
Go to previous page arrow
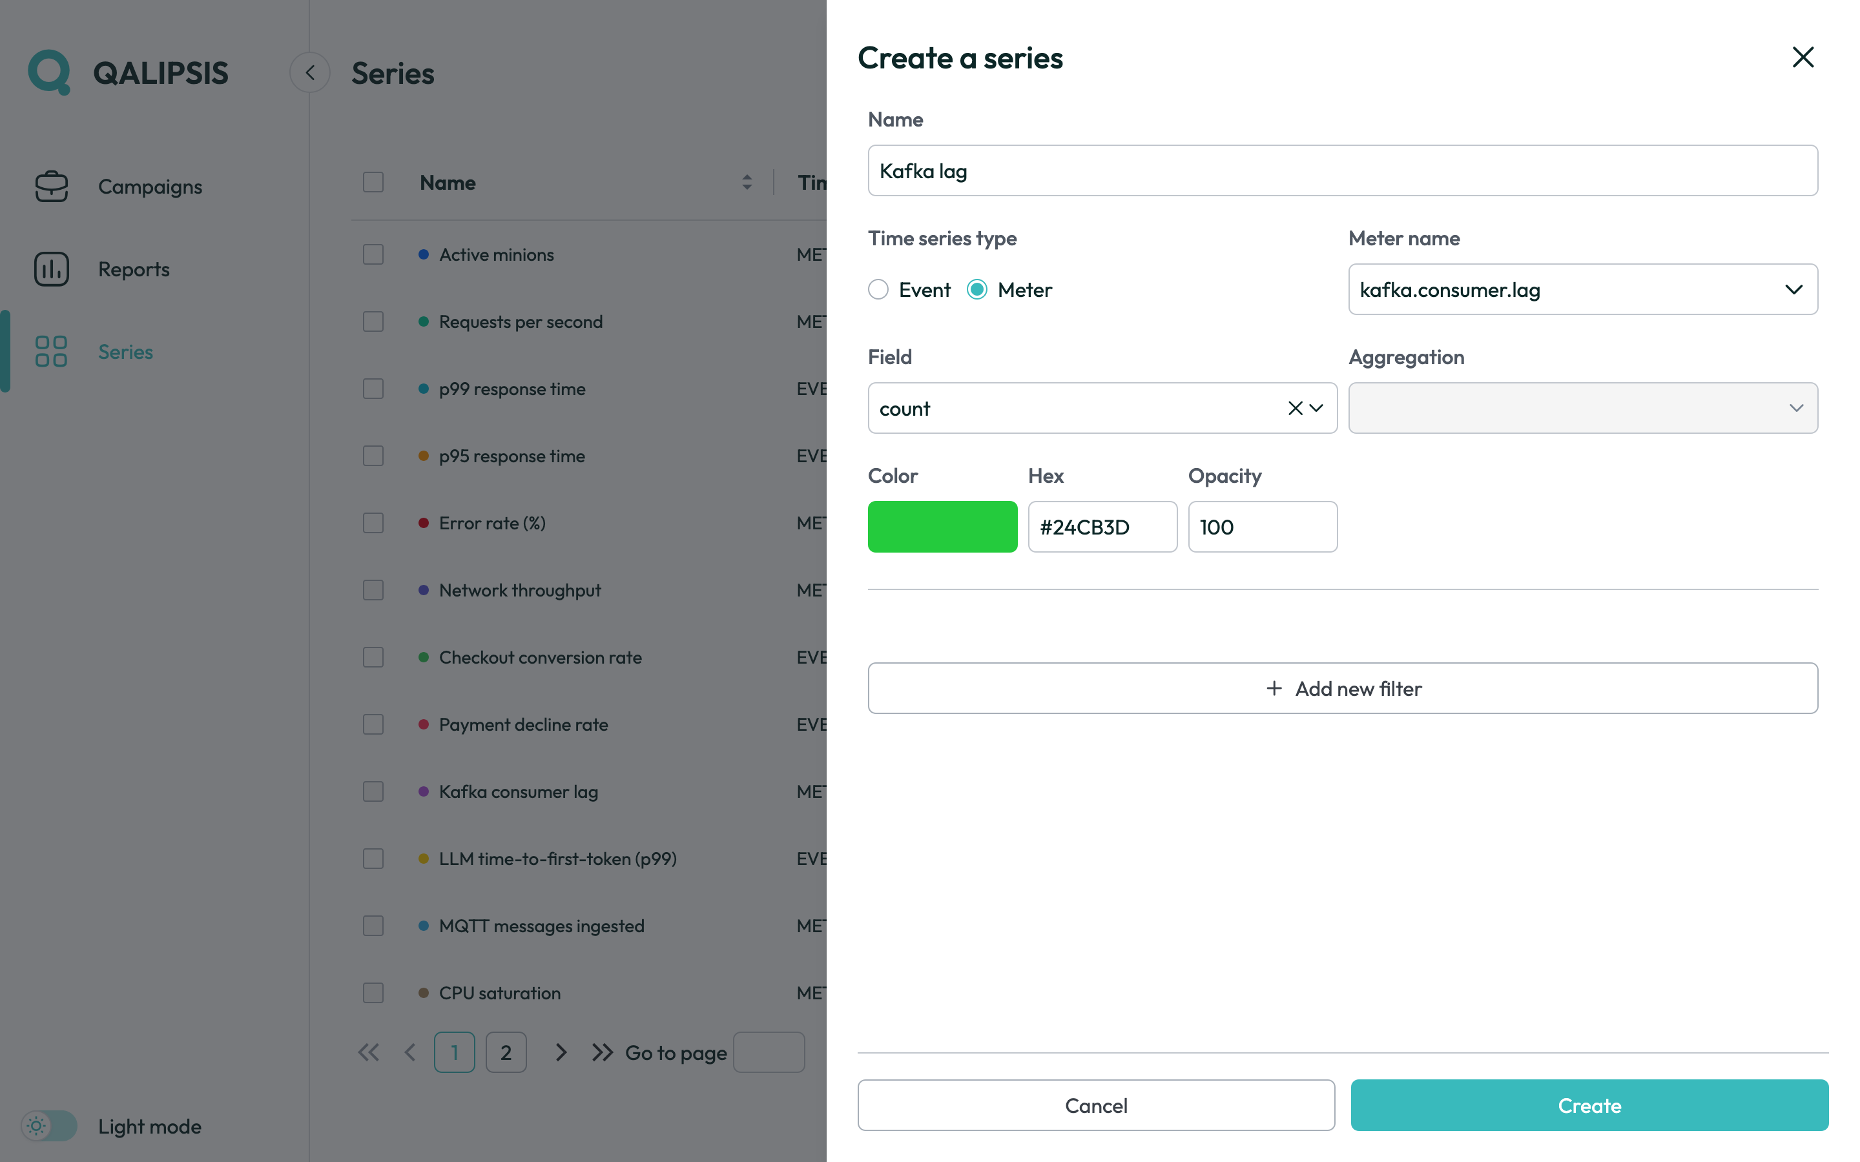[x=409, y=1052]
